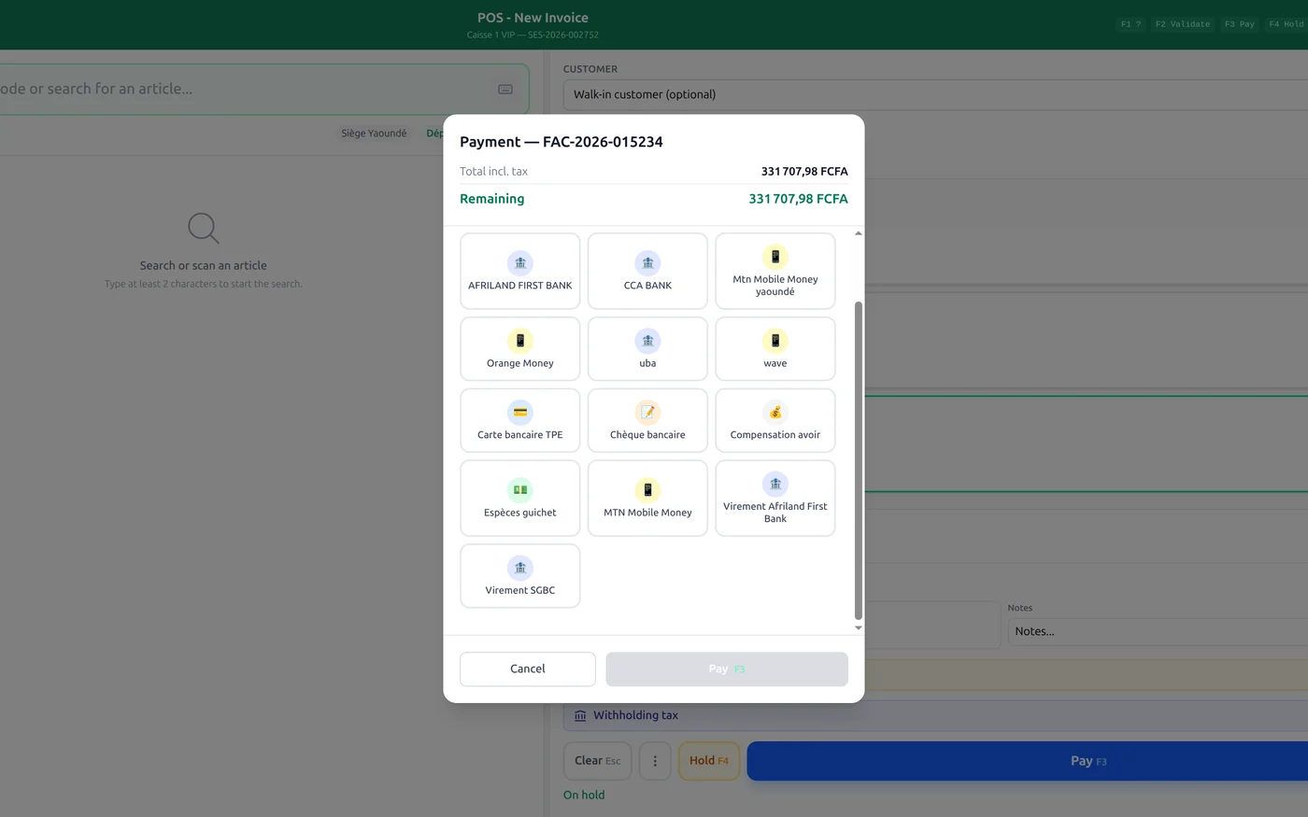
Task: Click the keyboard icon in search field
Action: pos(505,90)
